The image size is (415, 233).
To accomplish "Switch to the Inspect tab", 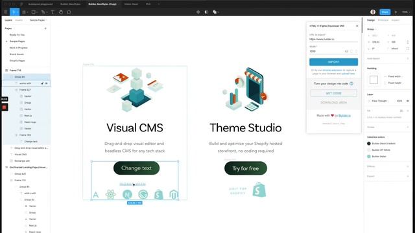I will pos(396,20).
